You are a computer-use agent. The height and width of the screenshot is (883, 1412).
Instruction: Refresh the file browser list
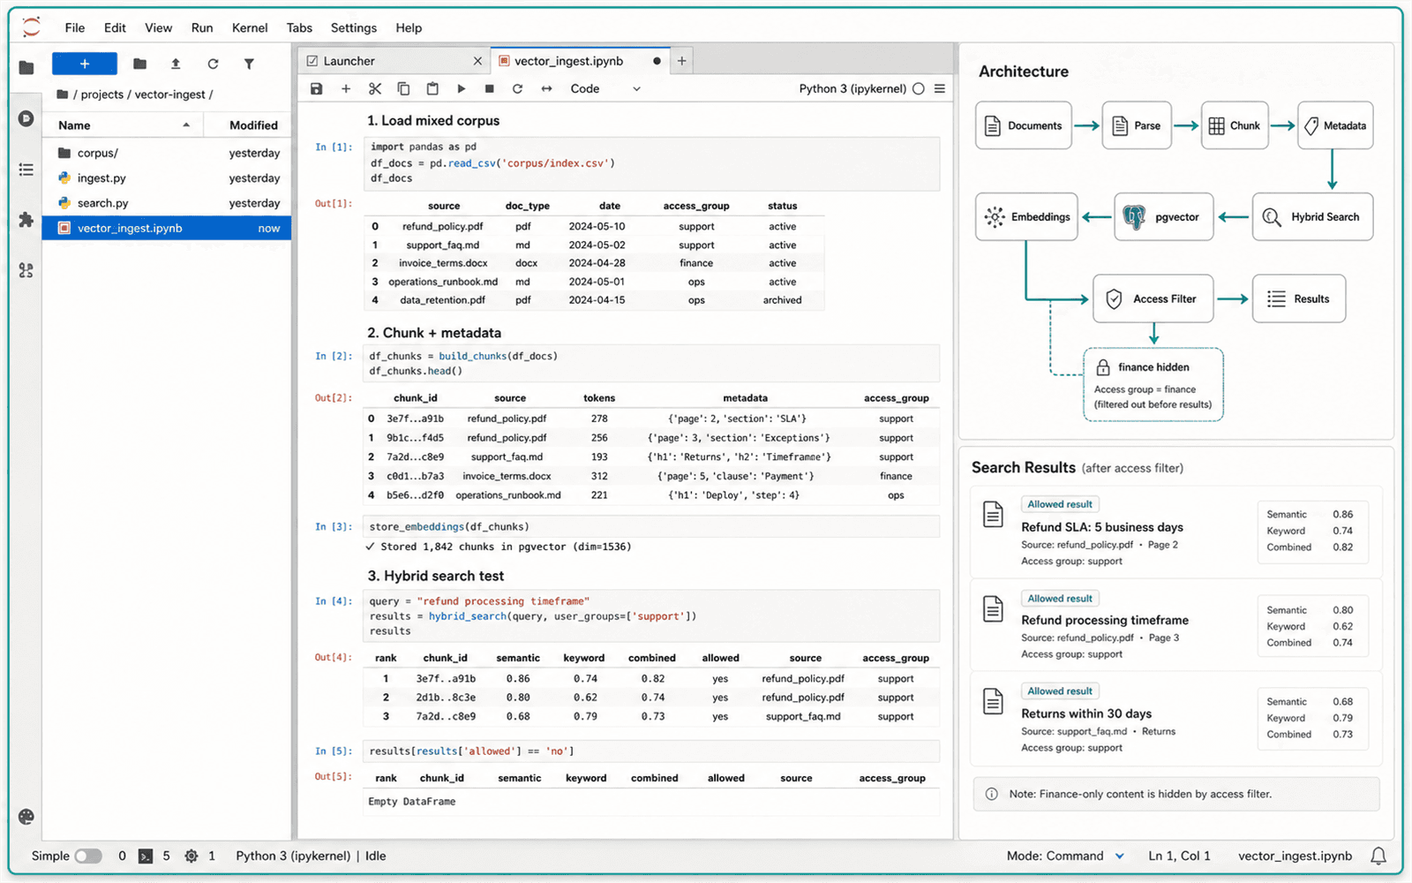213,64
